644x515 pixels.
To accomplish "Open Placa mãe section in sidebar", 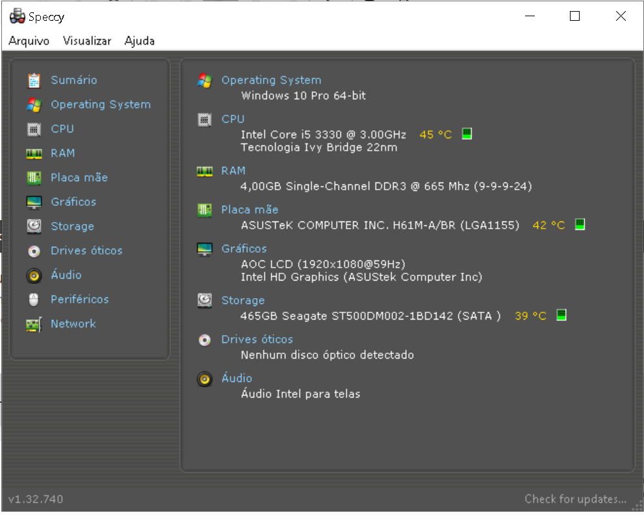I will 79,177.
